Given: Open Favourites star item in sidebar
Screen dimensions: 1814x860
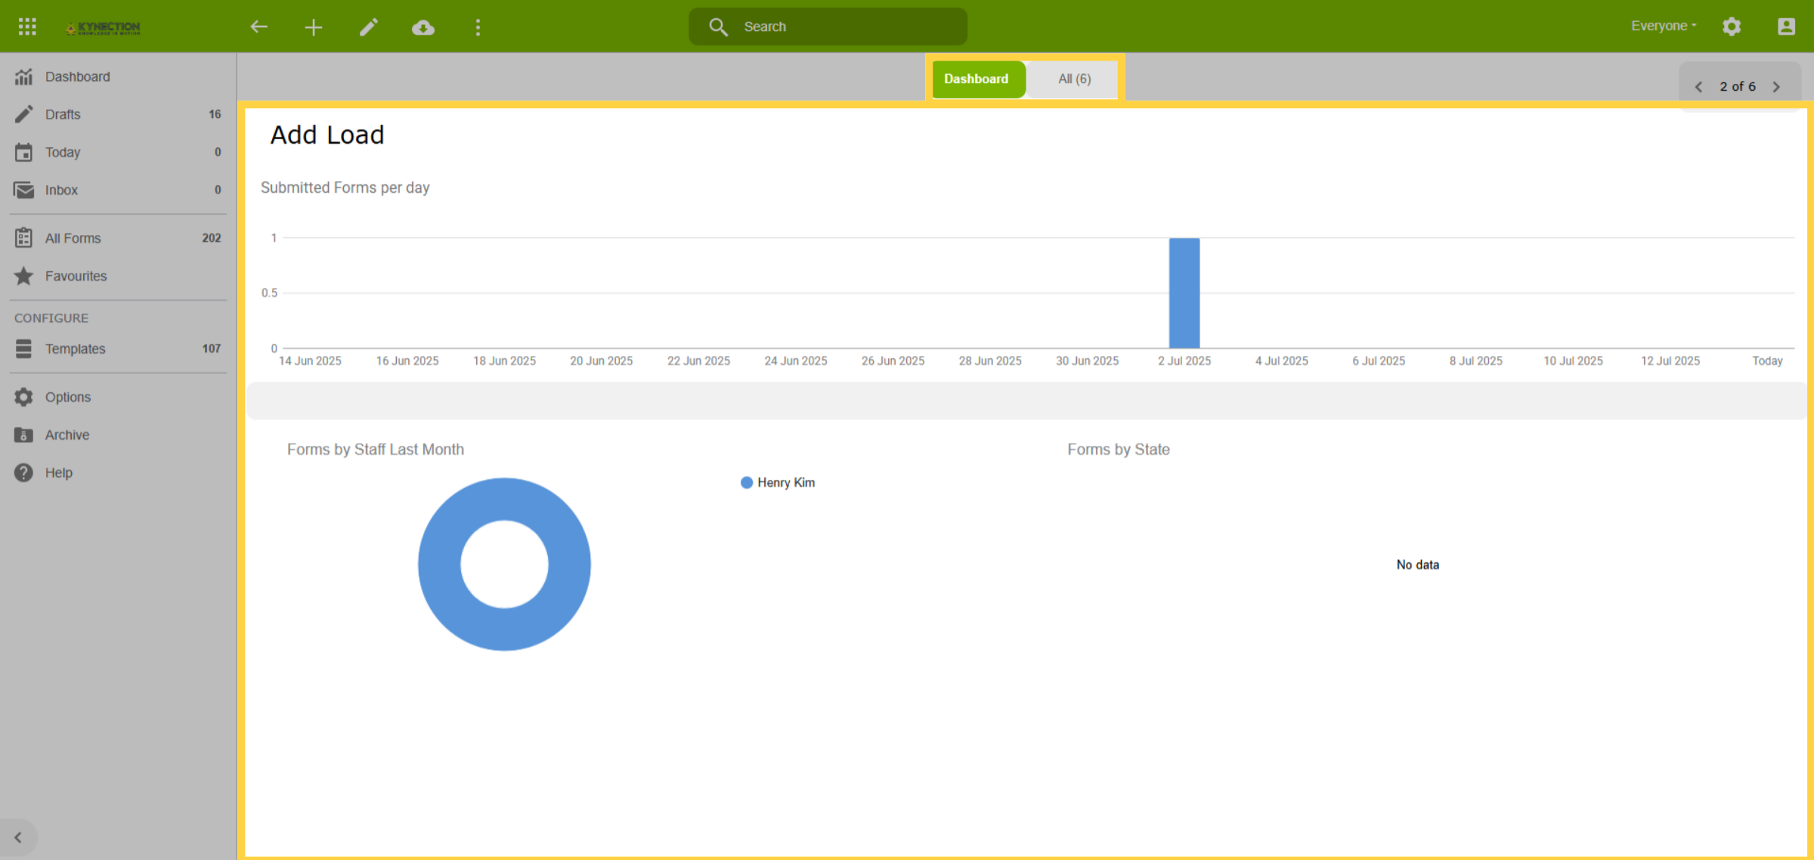Looking at the screenshot, I should point(118,276).
